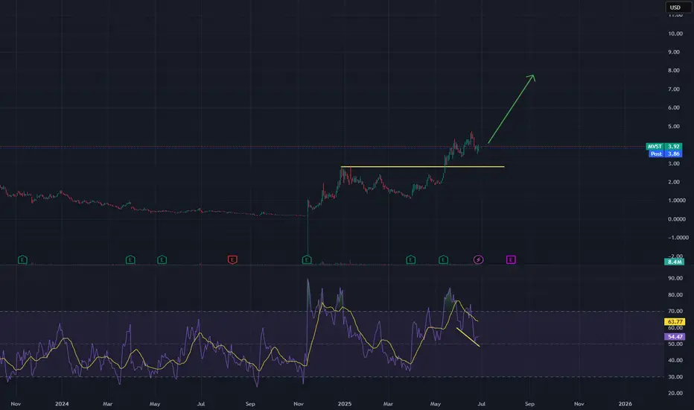Image resolution: width=694 pixels, height=410 pixels.
Task: Click the yellow 63.77 RSI average label
Action: [675, 322]
